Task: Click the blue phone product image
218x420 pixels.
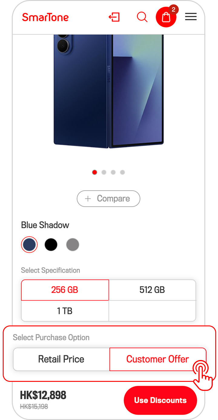Action: (108, 91)
